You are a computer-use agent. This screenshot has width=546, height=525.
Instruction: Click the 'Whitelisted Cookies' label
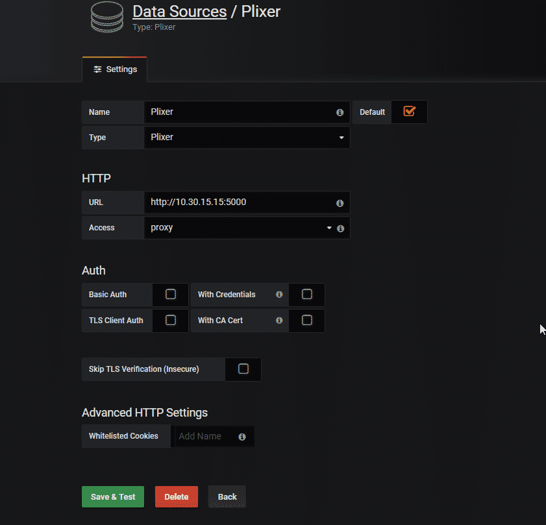point(123,436)
